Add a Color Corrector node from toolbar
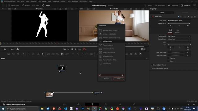The height and width of the screenshot is (111, 198). click(x=28, y=54)
